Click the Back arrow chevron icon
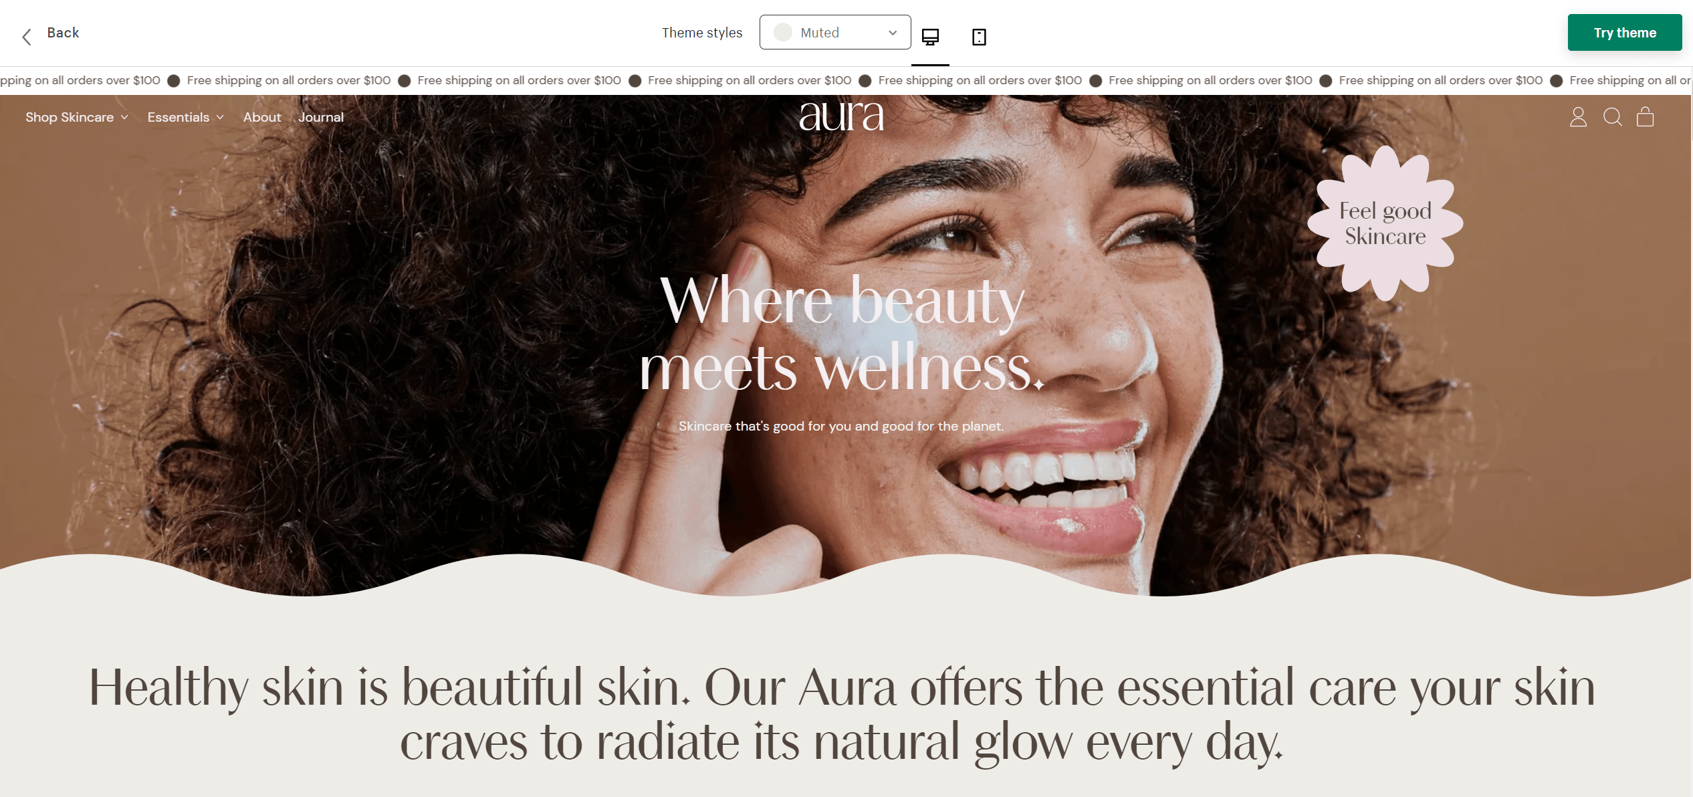1693x797 pixels. [x=27, y=37]
